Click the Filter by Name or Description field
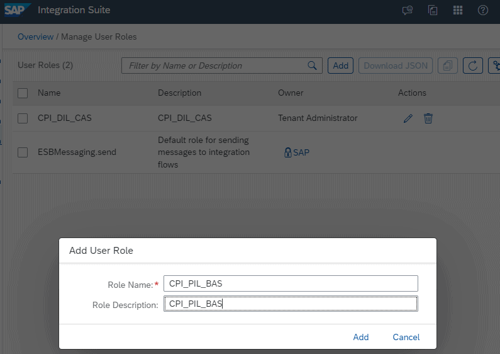 (x=221, y=66)
